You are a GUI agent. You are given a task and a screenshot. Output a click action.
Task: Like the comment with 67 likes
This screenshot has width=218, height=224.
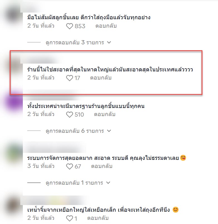(x=70, y=167)
